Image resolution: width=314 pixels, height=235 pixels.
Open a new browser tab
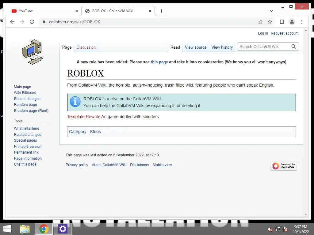pos(162,11)
